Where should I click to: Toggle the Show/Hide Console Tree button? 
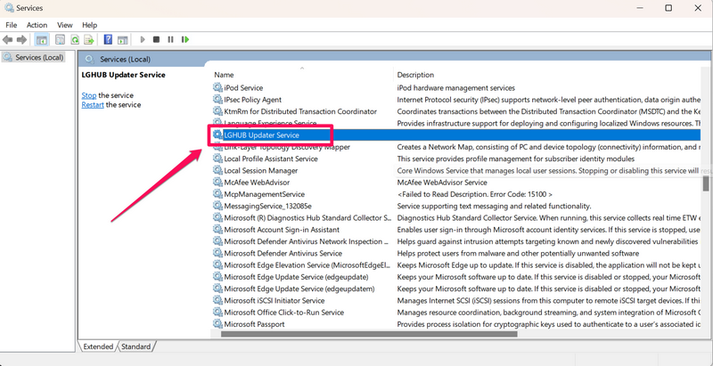pyautogui.click(x=41, y=39)
